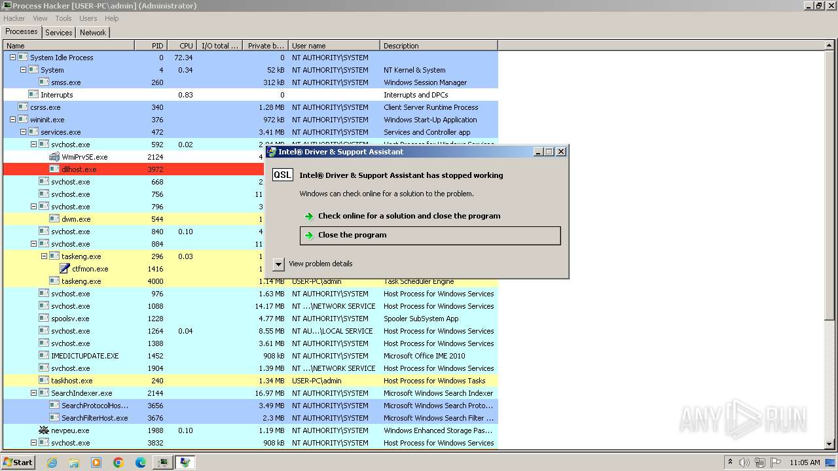Switch to the Network tab
Image resolution: width=838 pixels, height=471 pixels.
tap(93, 32)
